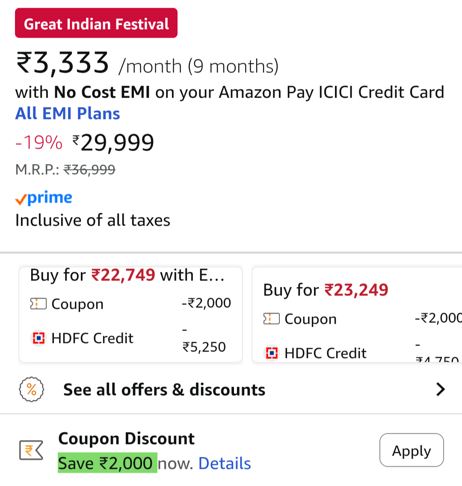
Task: Open coupon Details link
Action: (x=225, y=463)
